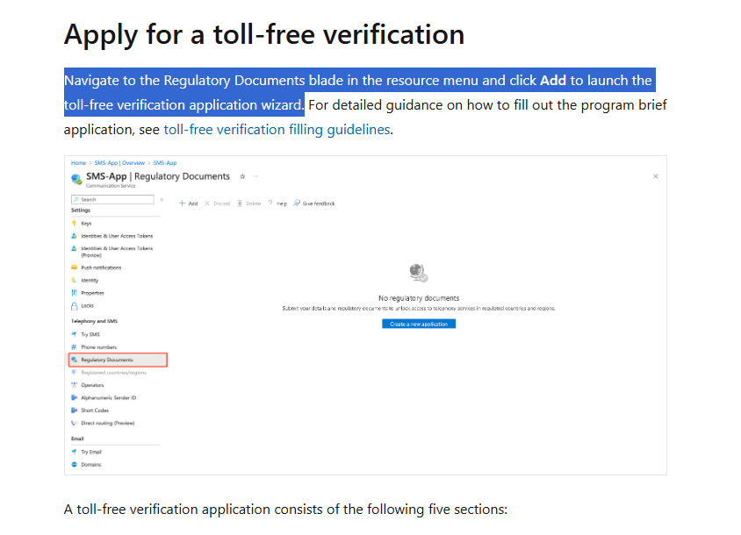Click the Create a new application button
The image size is (741, 535).
pos(419,324)
